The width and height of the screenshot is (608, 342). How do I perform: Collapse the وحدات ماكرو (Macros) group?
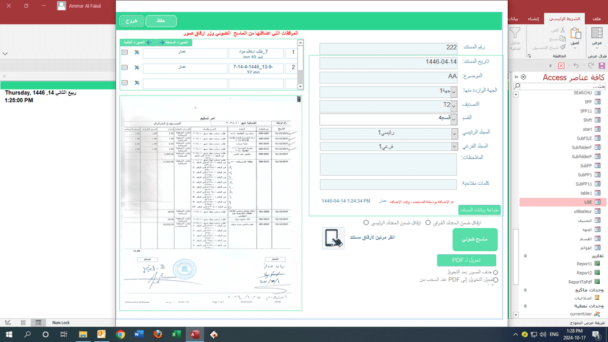525,290
